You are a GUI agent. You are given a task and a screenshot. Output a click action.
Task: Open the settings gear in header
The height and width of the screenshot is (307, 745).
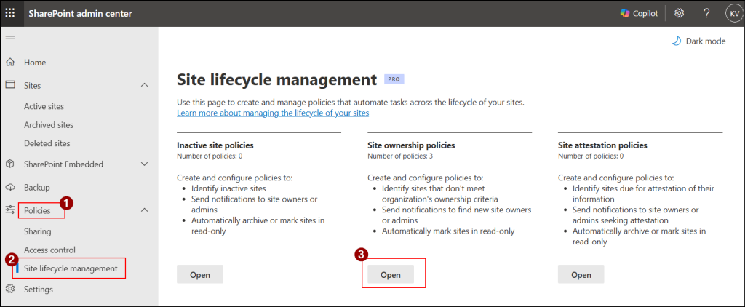(680, 13)
